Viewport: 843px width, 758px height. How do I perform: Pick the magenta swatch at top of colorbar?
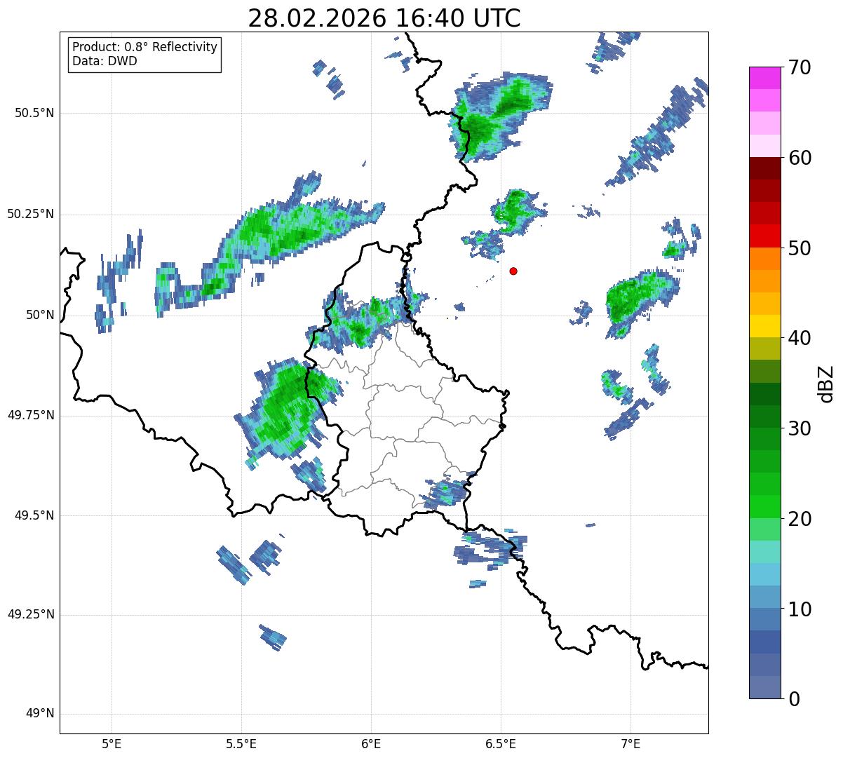coord(765,78)
